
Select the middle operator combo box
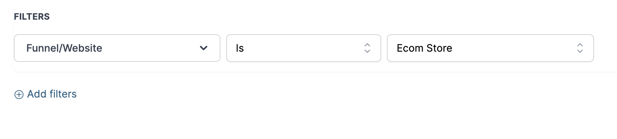tap(304, 48)
